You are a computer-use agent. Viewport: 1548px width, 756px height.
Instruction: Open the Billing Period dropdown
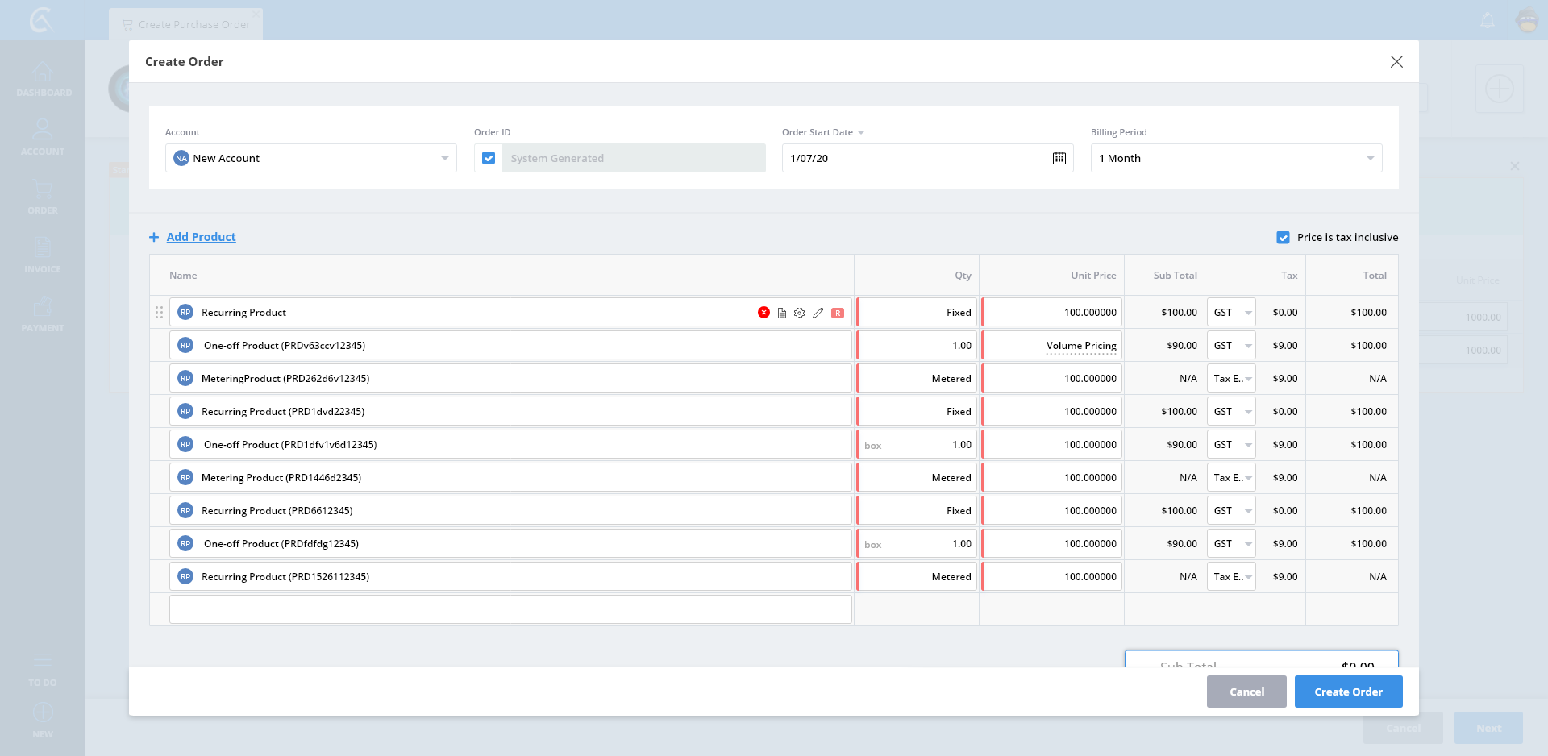point(1369,158)
